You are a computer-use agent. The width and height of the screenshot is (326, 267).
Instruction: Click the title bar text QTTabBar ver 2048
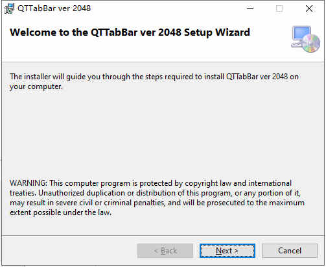coord(54,8)
